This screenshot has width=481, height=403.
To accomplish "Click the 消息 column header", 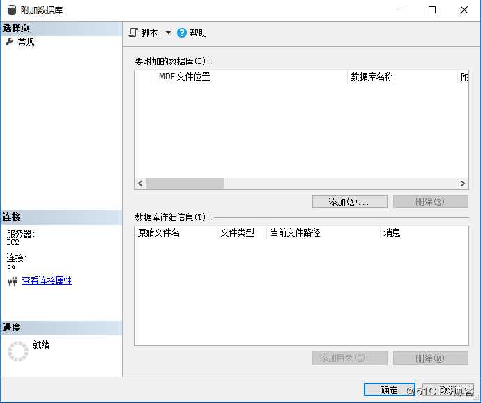I will point(425,232).
